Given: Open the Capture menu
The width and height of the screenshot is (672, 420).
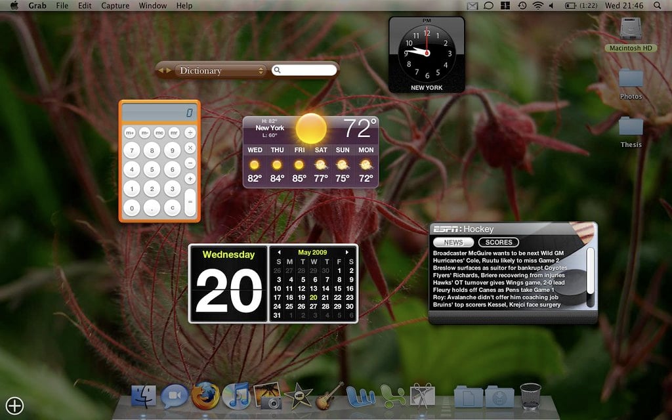Looking at the screenshot, I should pos(115,5).
